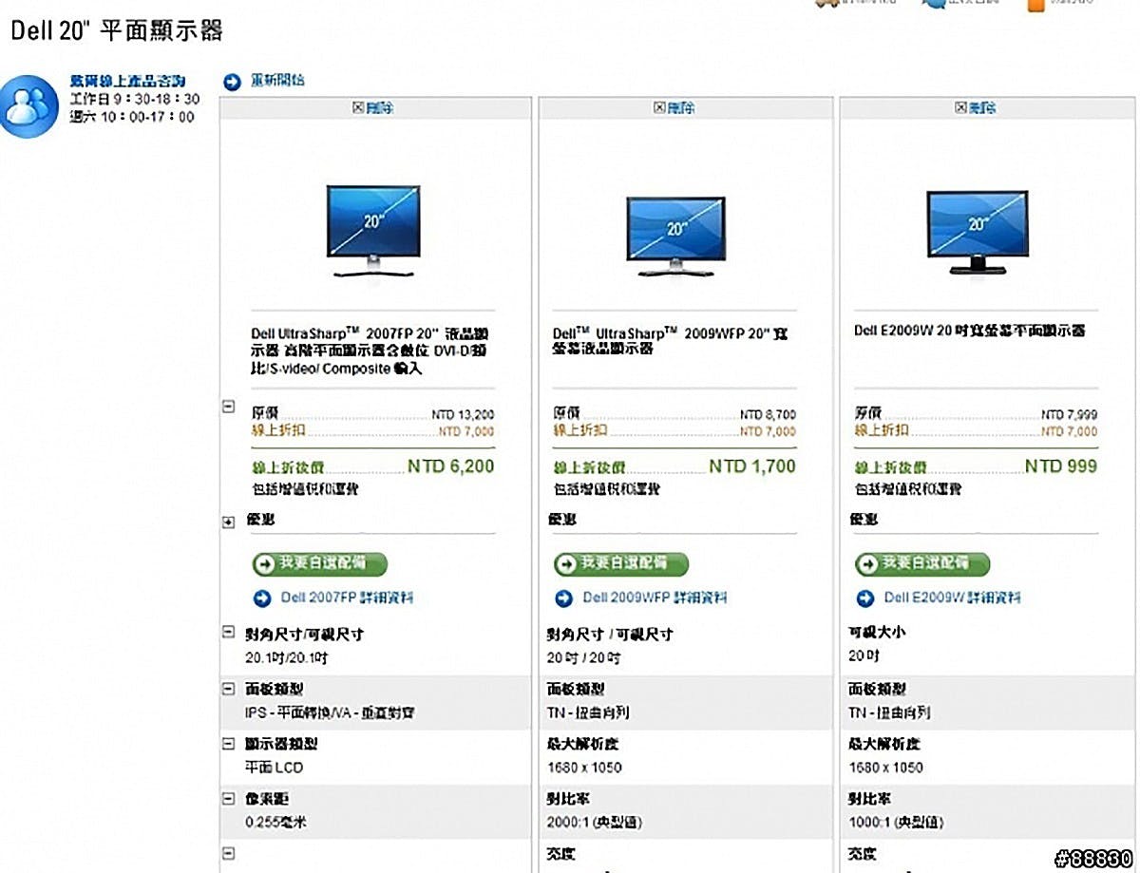This screenshot has width=1140, height=873.
Task: Click the NTD 6,200 discounted price
Action: pyautogui.click(x=451, y=466)
